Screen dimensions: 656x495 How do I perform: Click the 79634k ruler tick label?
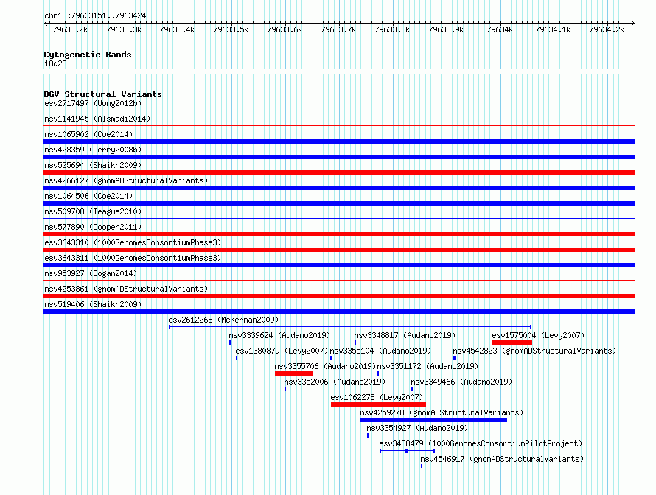pos(500,29)
